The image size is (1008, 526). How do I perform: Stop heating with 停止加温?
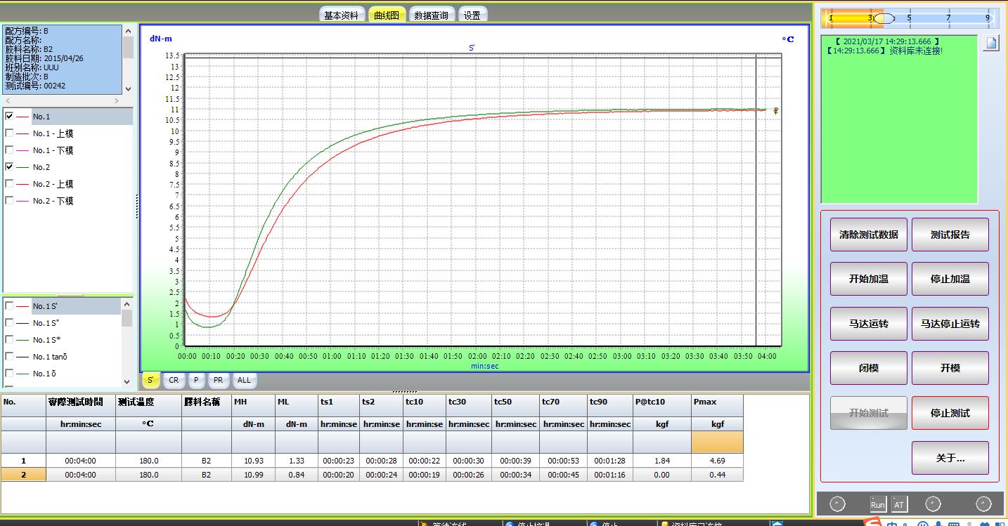tap(950, 279)
